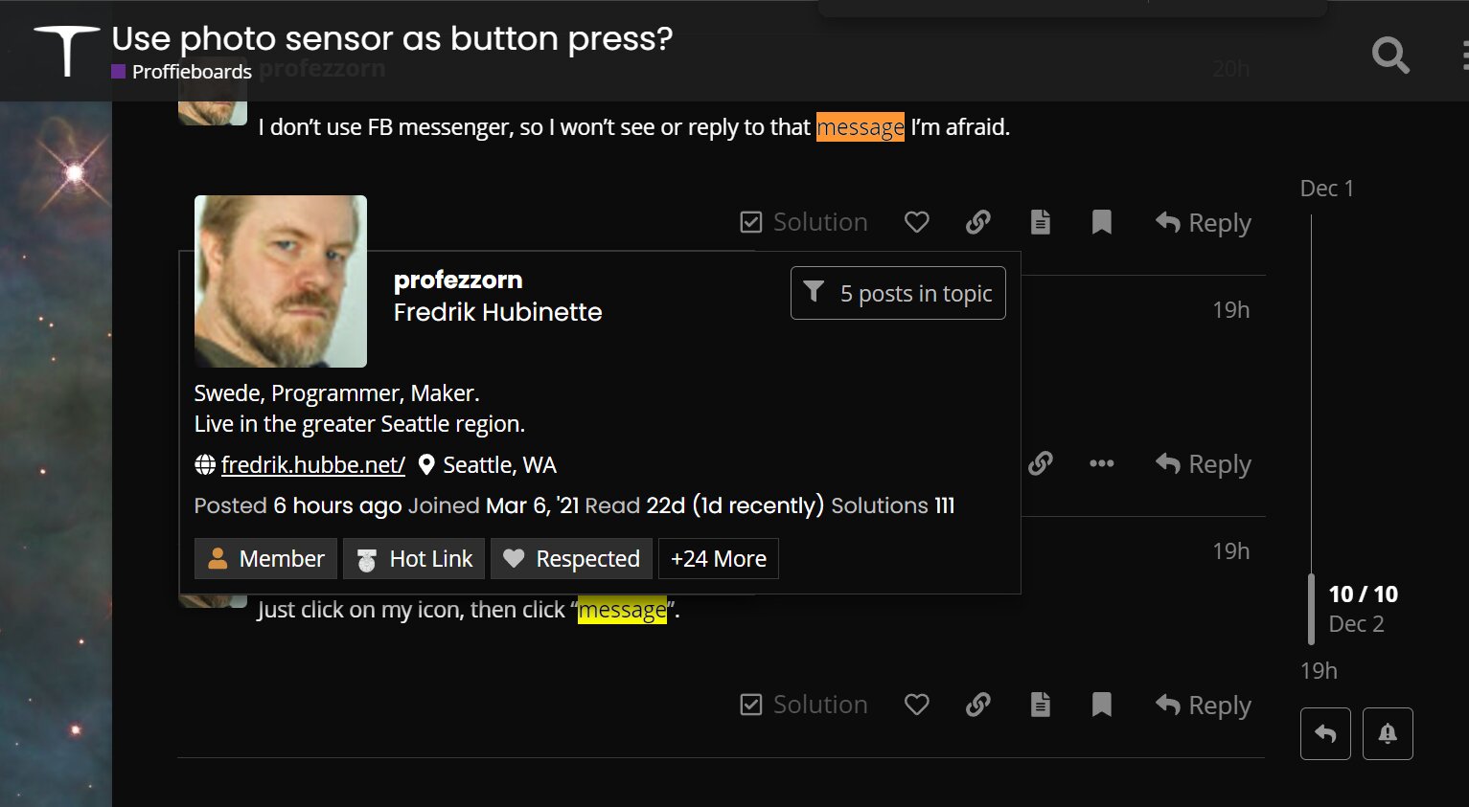
Task: Click the site logo in the header
Action: coord(66,51)
